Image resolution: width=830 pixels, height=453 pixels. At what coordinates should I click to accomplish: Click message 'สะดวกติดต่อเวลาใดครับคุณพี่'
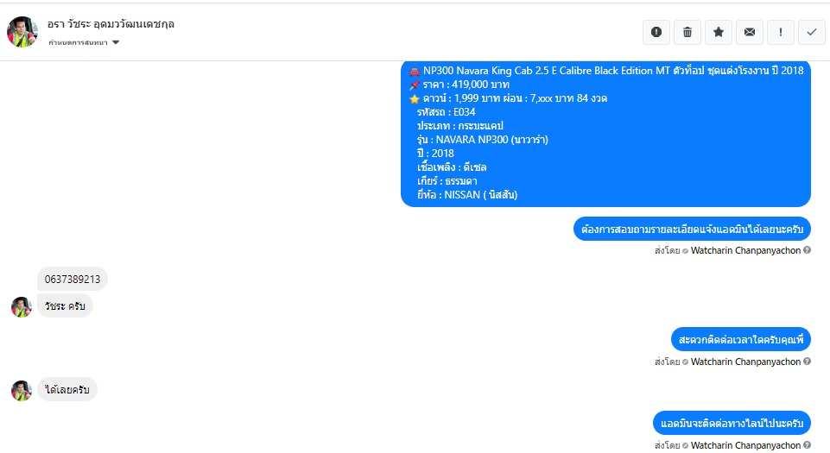click(x=741, y=339)
